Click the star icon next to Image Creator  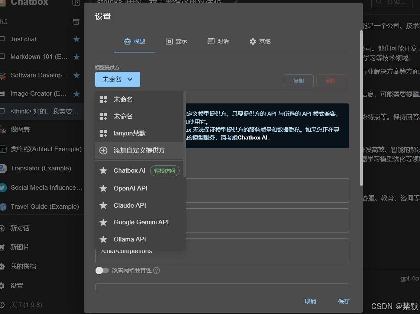click(77, 94)
